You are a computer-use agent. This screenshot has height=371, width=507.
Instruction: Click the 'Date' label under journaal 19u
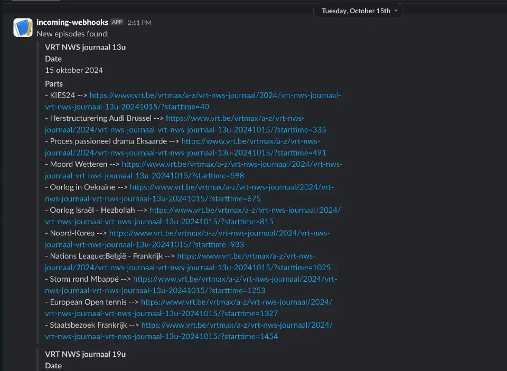(x=53, y=366)
